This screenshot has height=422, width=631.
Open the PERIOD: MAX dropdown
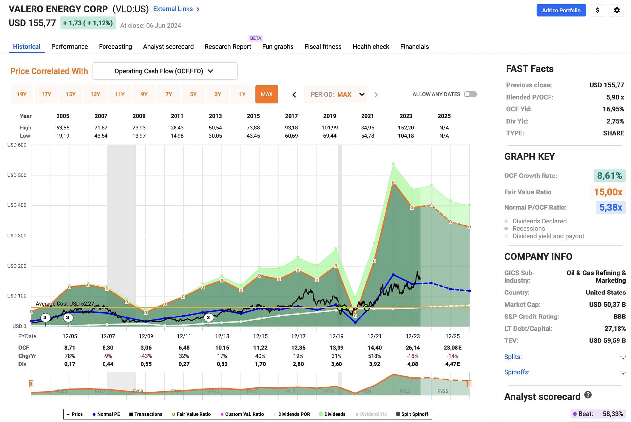pos(336,94)
